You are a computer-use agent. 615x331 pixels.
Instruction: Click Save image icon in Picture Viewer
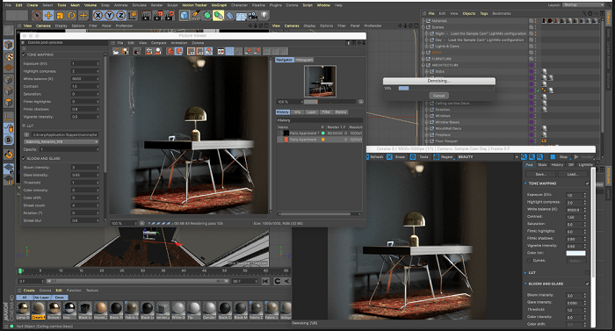click(125, 51)
